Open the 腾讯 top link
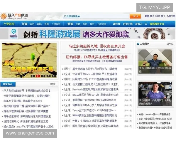The image size is (176, 141). tap(152, 16)
